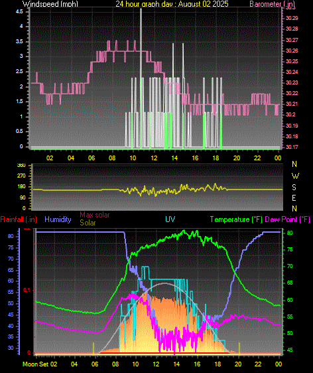Select the "Dew Point (°F)" legend label
Screen dimensions: 313x373
pyautogui.click(x=287, y=219)
